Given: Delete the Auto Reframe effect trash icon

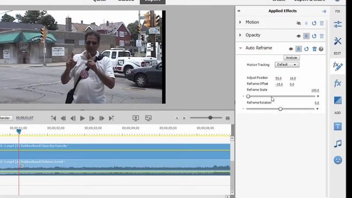Looking at the screenshot, I should pos(314,49).
